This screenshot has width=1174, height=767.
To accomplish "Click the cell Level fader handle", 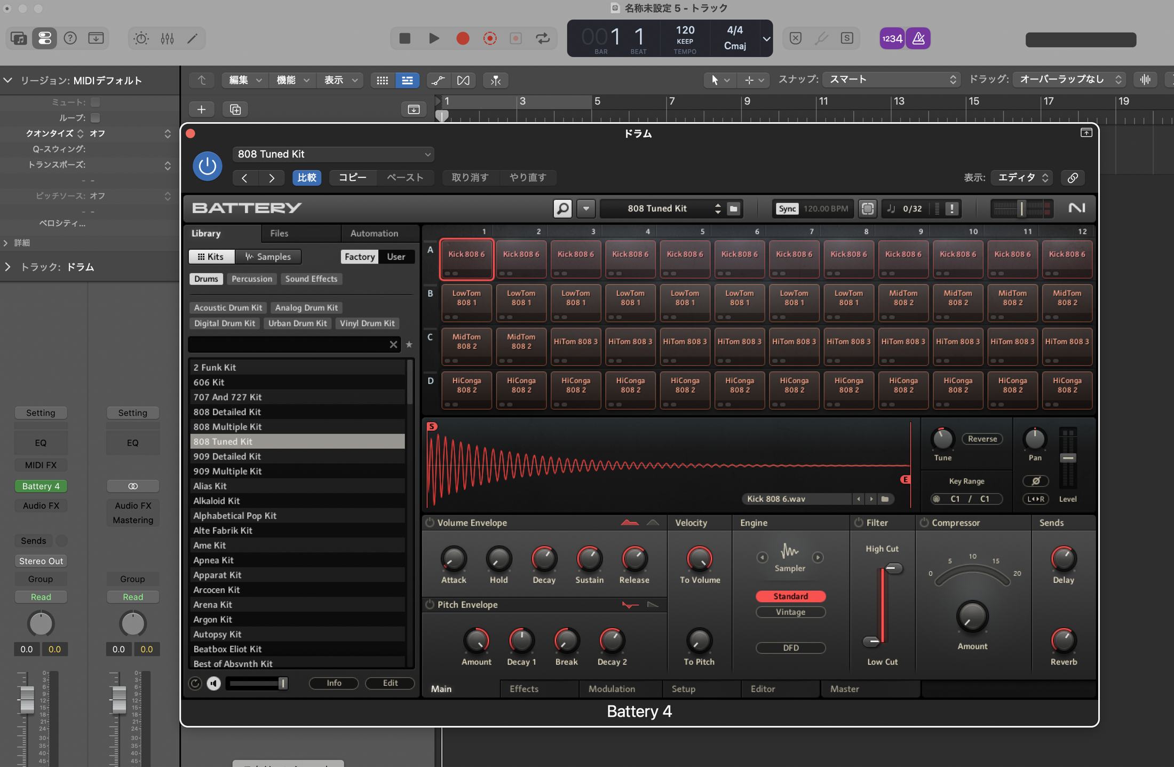I will 1068,458.
